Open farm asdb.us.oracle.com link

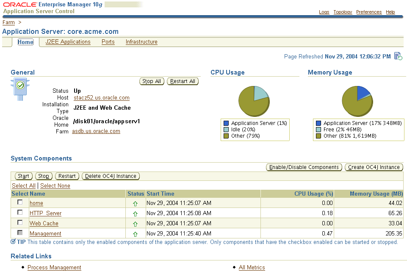pyautogui.click(x=96, y=131)
